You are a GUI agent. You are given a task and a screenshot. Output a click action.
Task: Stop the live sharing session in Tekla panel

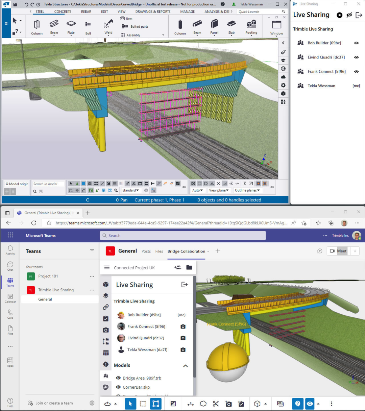[x=339, y=15]
